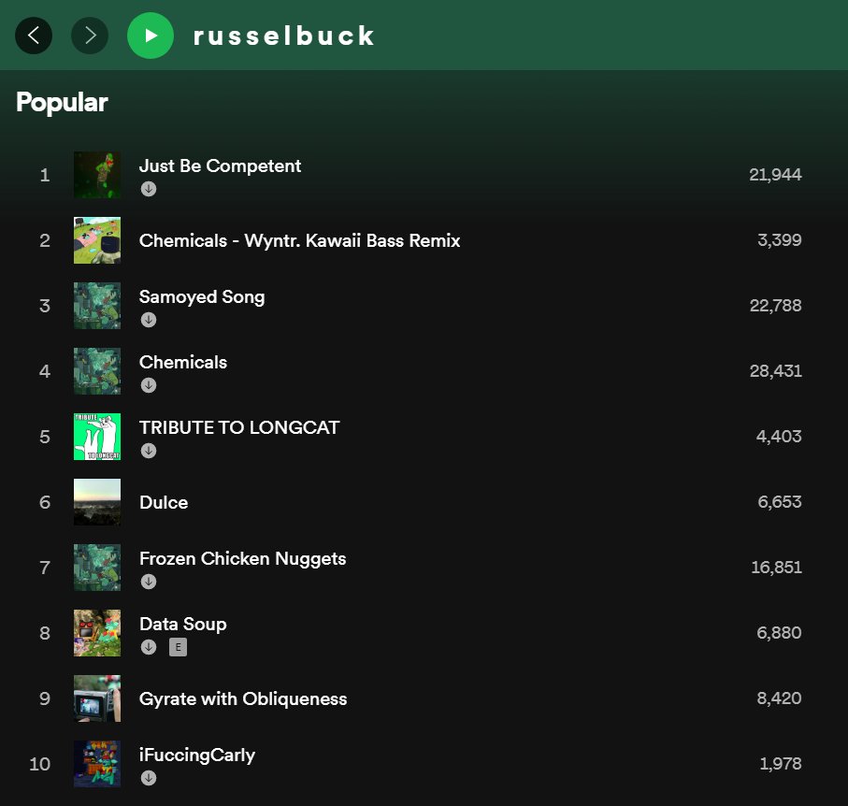Image resolution: width=848 pixels, height=806 pixels.
Task: Click play count 22,788
Action: (775, 306)
